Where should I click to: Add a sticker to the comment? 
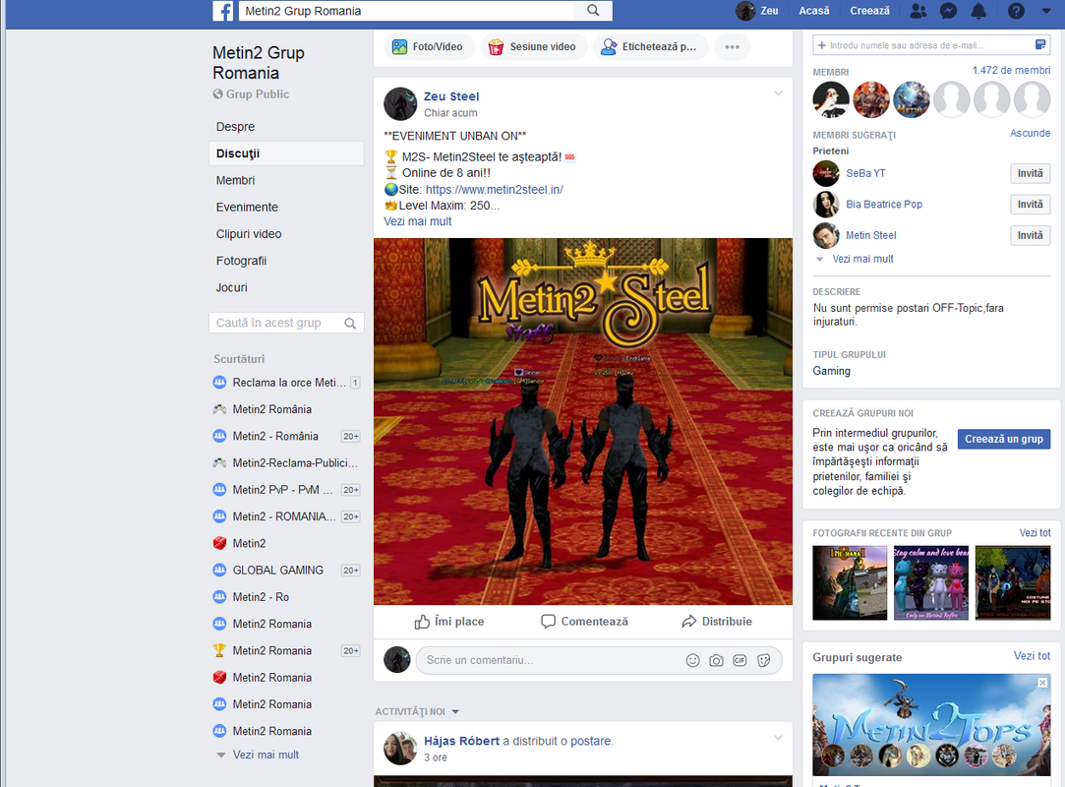coord(763,661)
